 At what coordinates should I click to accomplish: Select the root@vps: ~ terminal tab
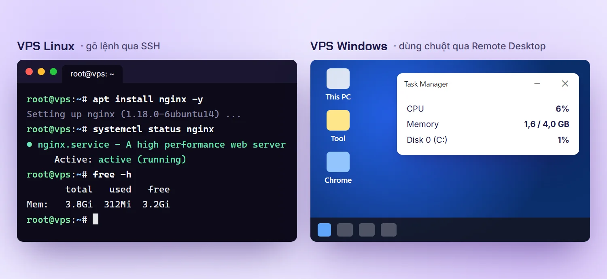point(92,74)
